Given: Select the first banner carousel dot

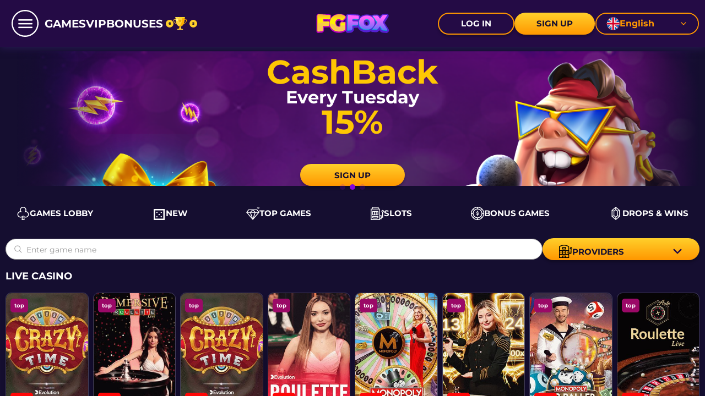Looking at the screenshot, I should tap(343, 187).
